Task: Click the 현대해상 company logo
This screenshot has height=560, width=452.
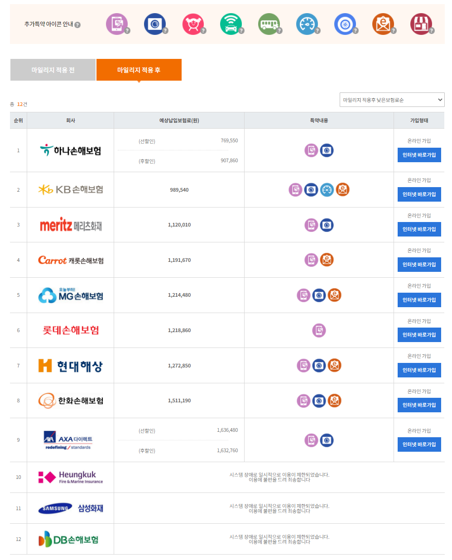Action: [71, 366]
